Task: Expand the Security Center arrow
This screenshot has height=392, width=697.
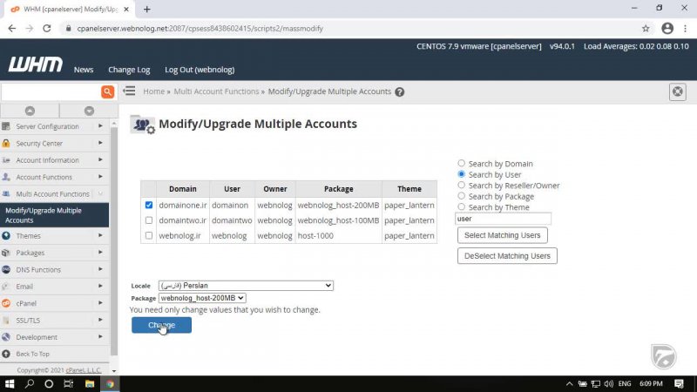Action: (100, 143)
